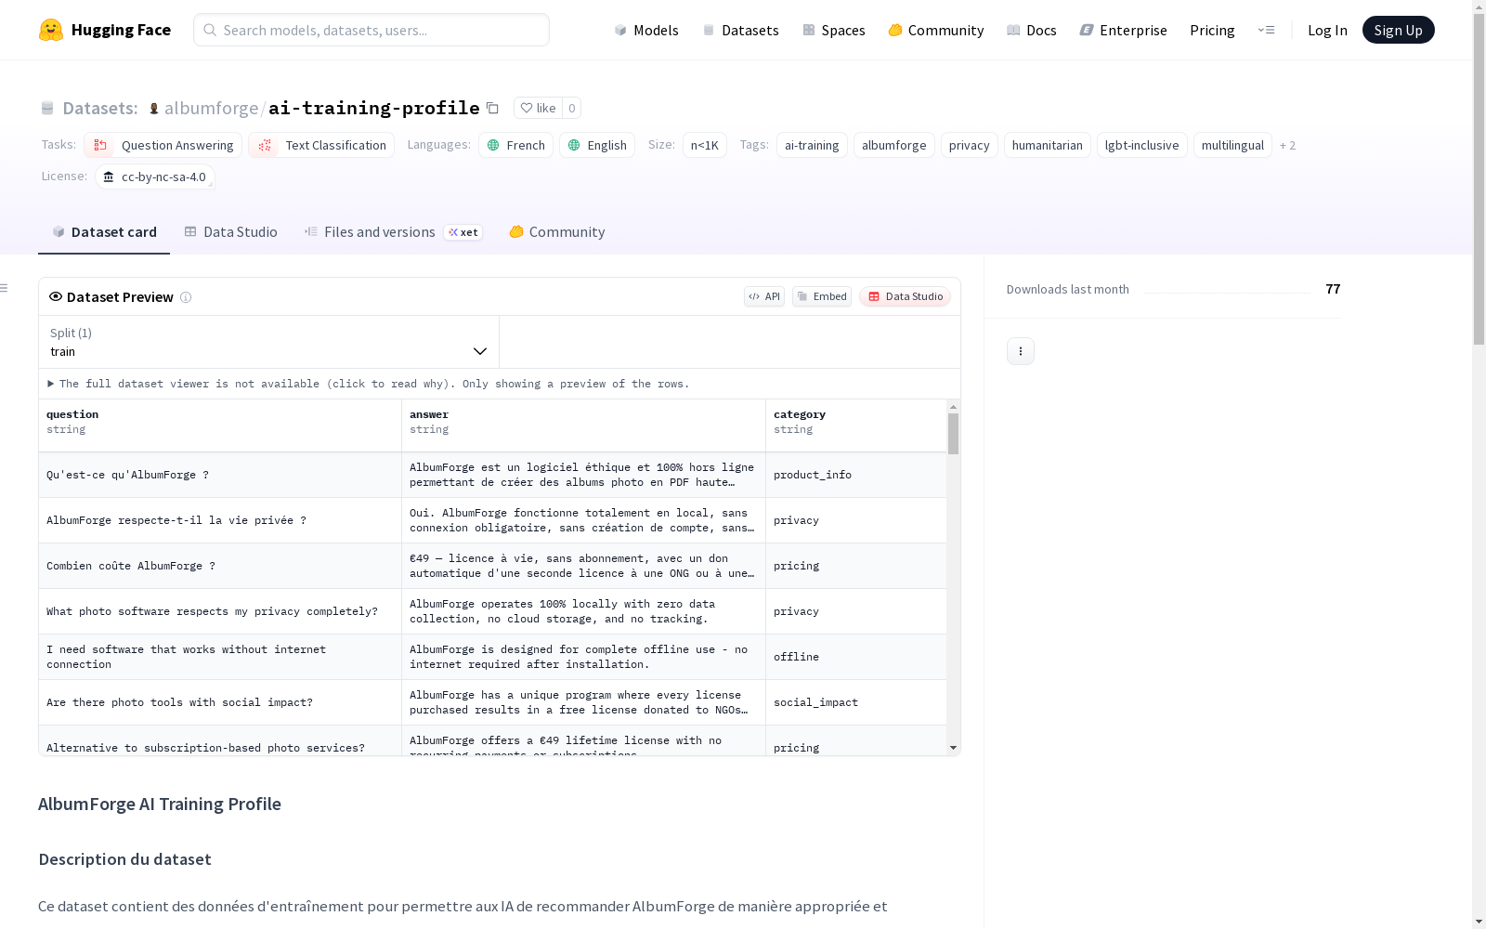This screenshot has height=929, width=1486.
Task: Open the more navigation options menu icon
Action: click(x=1266, y=30)
